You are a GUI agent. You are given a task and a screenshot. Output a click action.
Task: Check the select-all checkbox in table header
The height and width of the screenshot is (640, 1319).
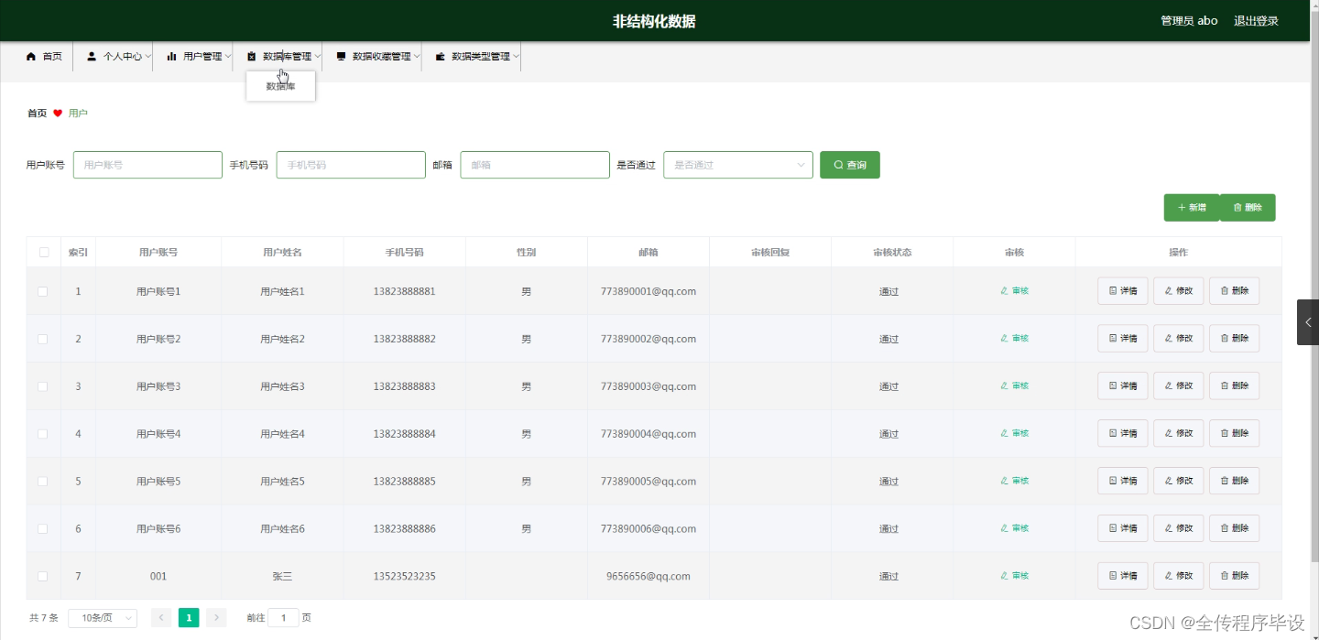(x=43, y=251)
